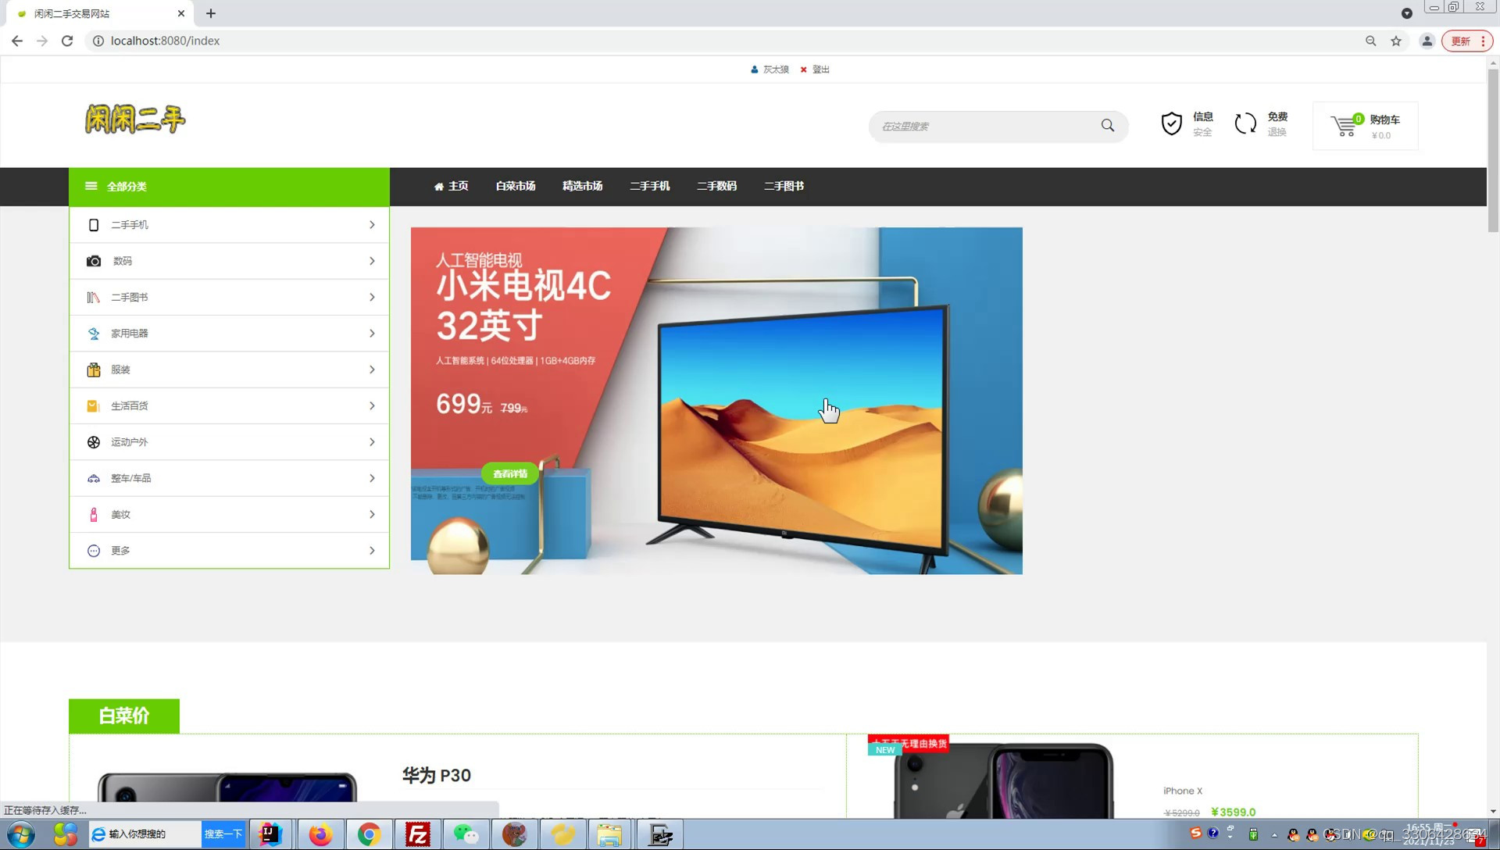1500x850 pixels.
Task: Click the books icon beside 二手图书
Action: (94, 297)
